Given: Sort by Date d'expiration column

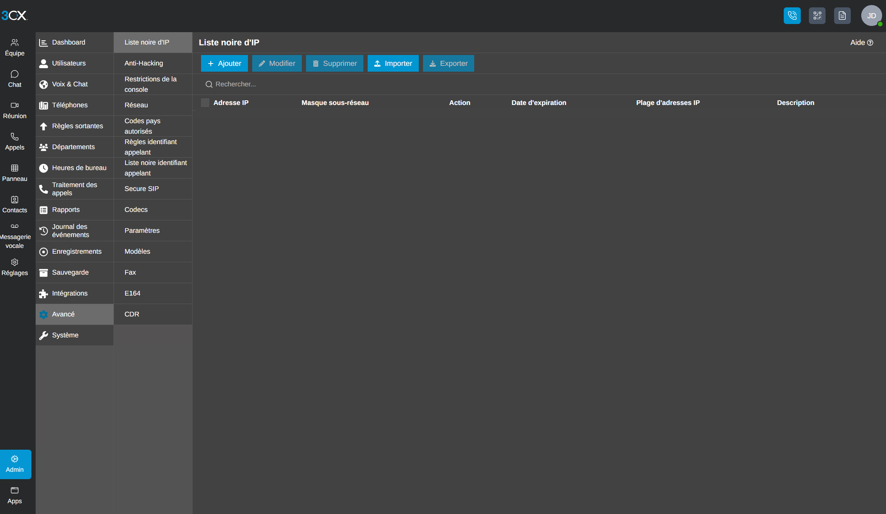Looking at the screenshot, I should click(539, 103).
